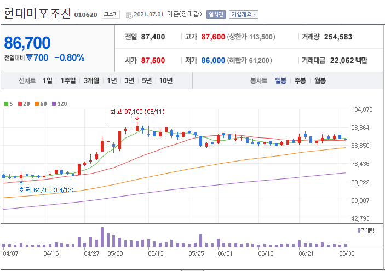The image size is (385, 271).
Task: Click the 하한가 61,200 text
Action: pyautogui.click(x=249, y=60)
